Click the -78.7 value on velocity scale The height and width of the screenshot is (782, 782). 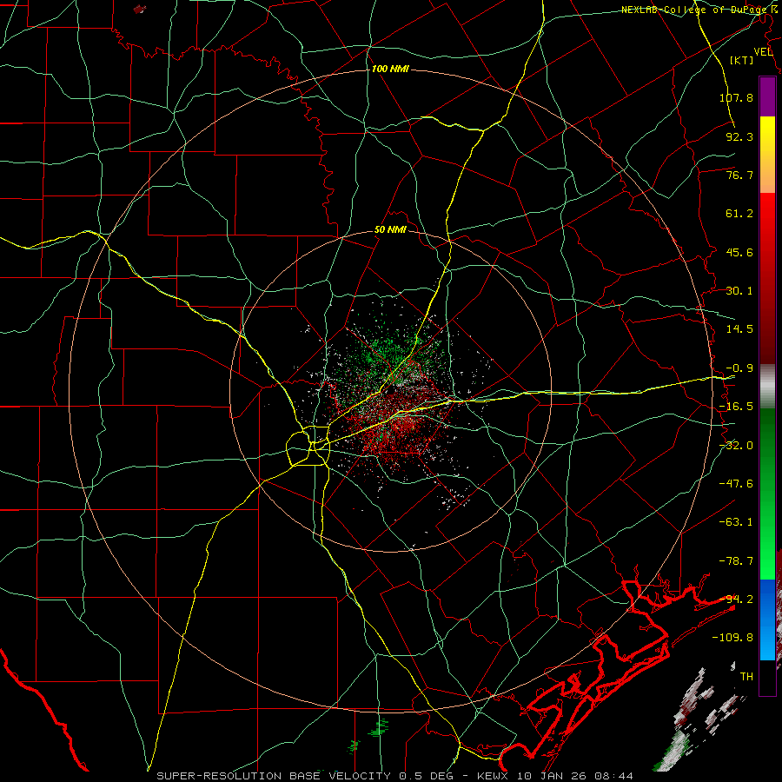736,561
